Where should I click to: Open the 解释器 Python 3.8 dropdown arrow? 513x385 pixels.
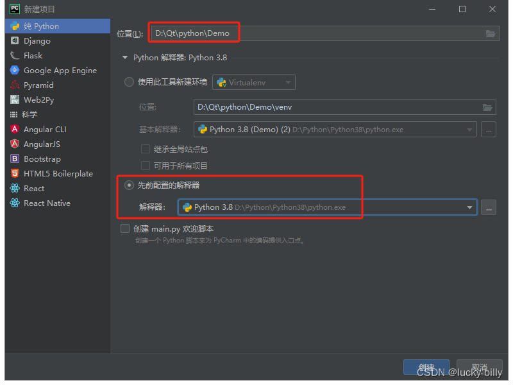pyautogui.click(x=469, y=207)
